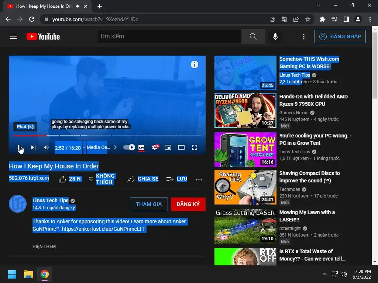Mute the video player volume
Screen dimensions: 378x283
46,147
